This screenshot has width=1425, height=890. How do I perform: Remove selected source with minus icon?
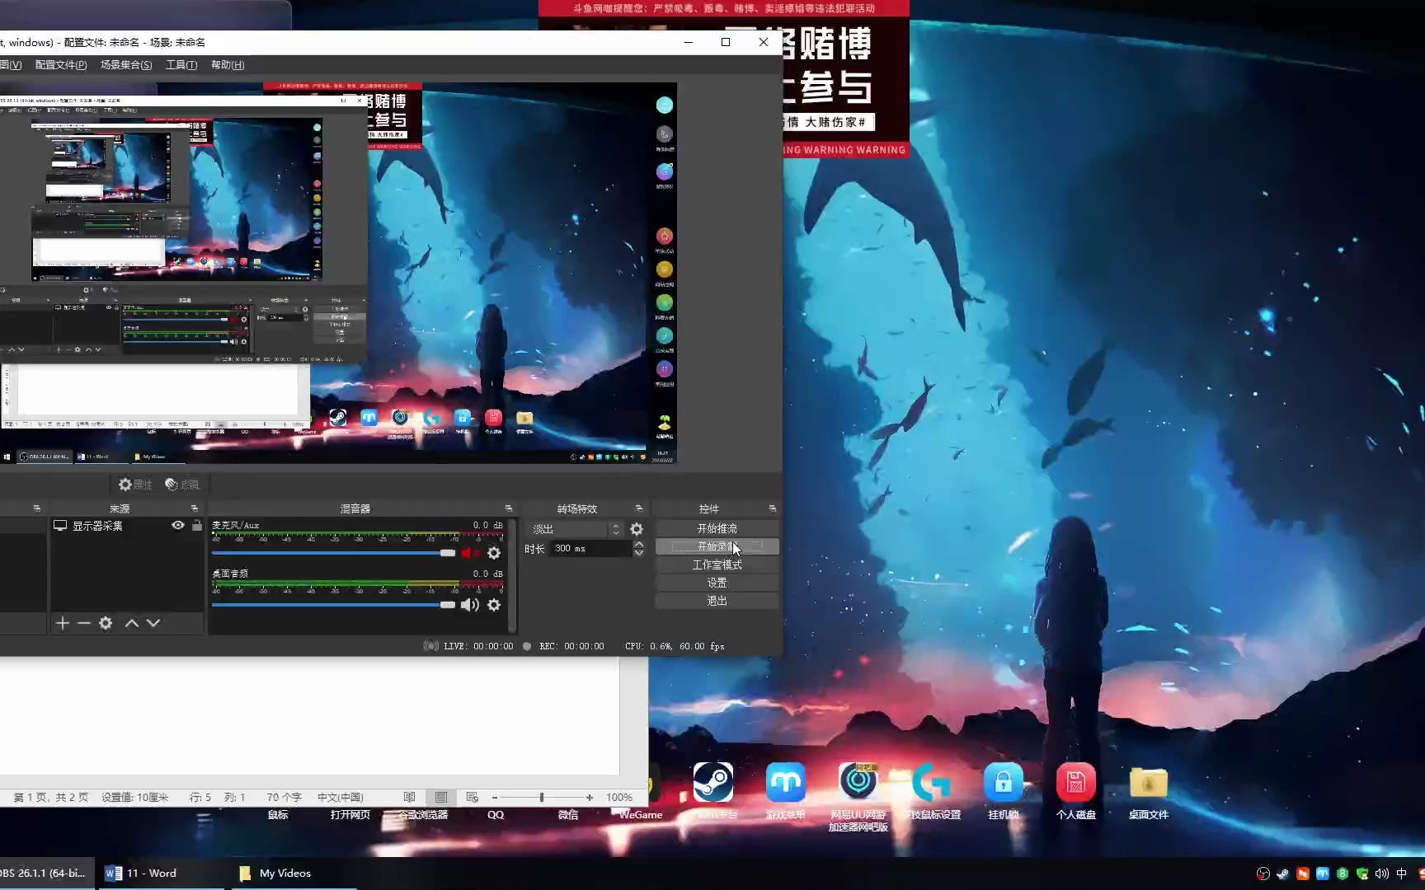(x=83, y=623)
